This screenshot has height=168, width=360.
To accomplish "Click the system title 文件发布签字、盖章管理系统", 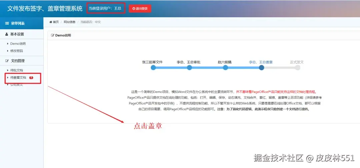I will [x=45, y=9].
